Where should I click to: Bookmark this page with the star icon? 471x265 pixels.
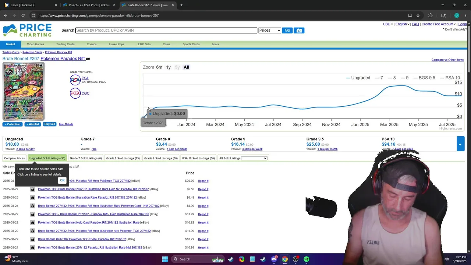click(418, 15)
